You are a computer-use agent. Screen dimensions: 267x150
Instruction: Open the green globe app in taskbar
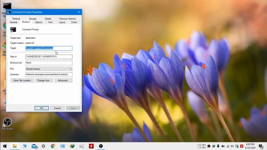click(72, 146)
